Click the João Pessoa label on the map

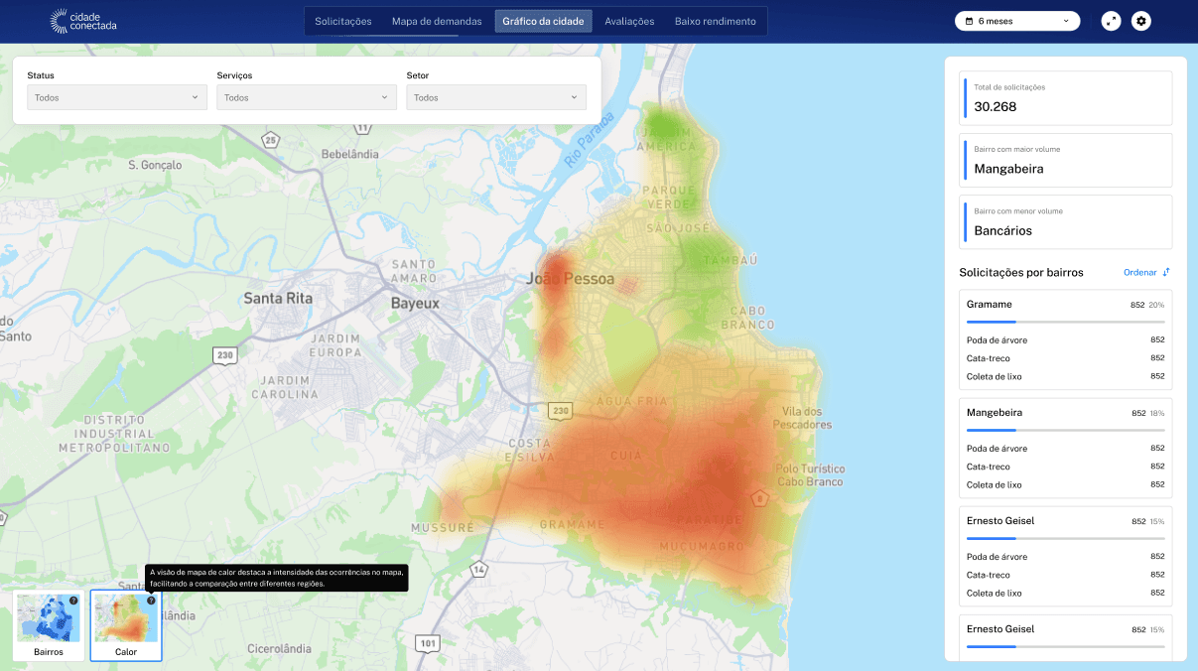coord(571,279)
